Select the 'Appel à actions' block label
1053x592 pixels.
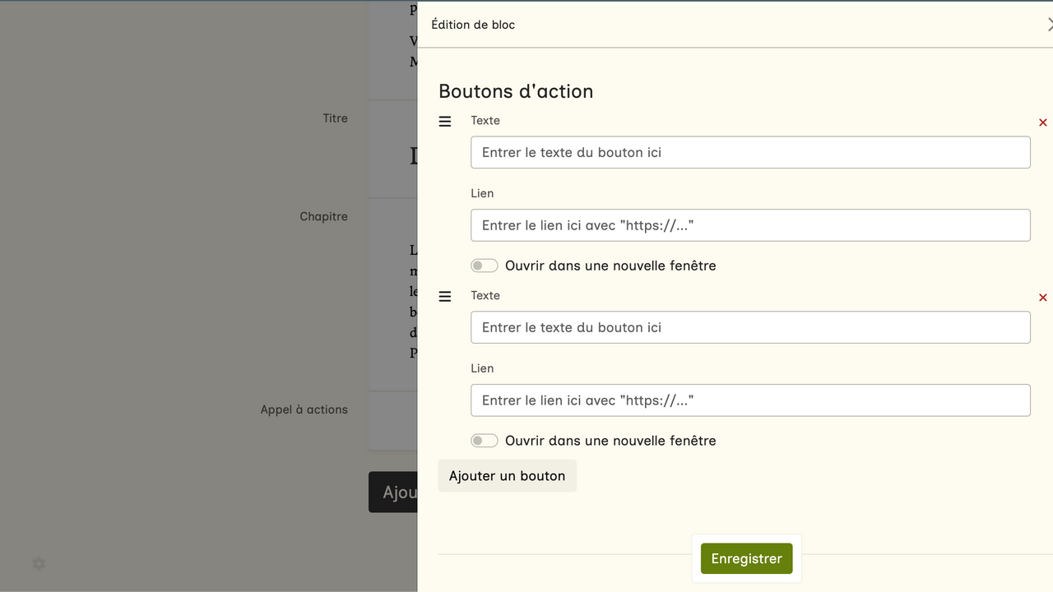304,409
